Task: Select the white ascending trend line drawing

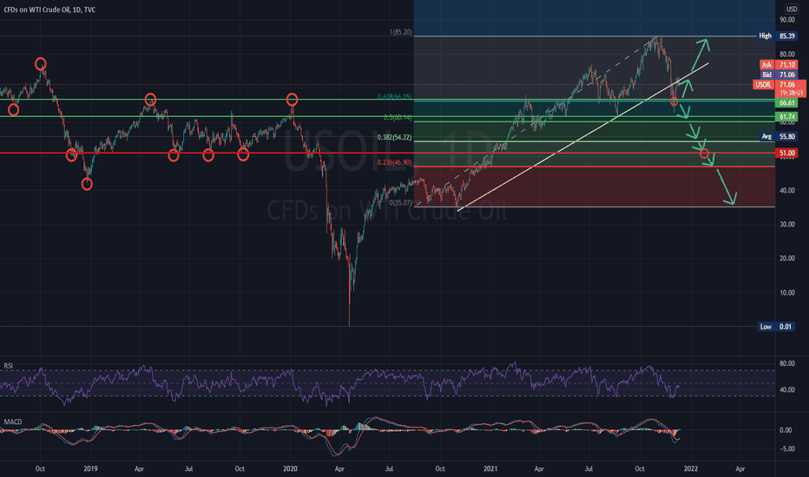Action: coord(583,137)
